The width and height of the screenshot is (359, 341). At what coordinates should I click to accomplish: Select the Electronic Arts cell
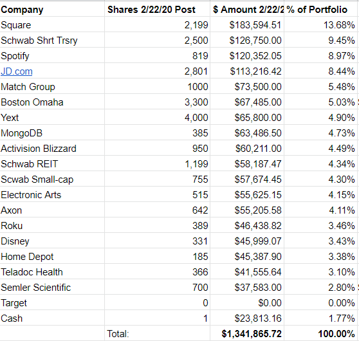52,195
